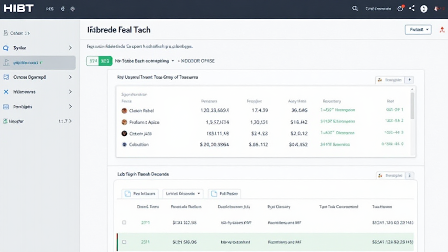Image resolution: width=448 pixels, height=252 pixels.
Task: Open the user avatar menu top right
Action: coord(437,8)
